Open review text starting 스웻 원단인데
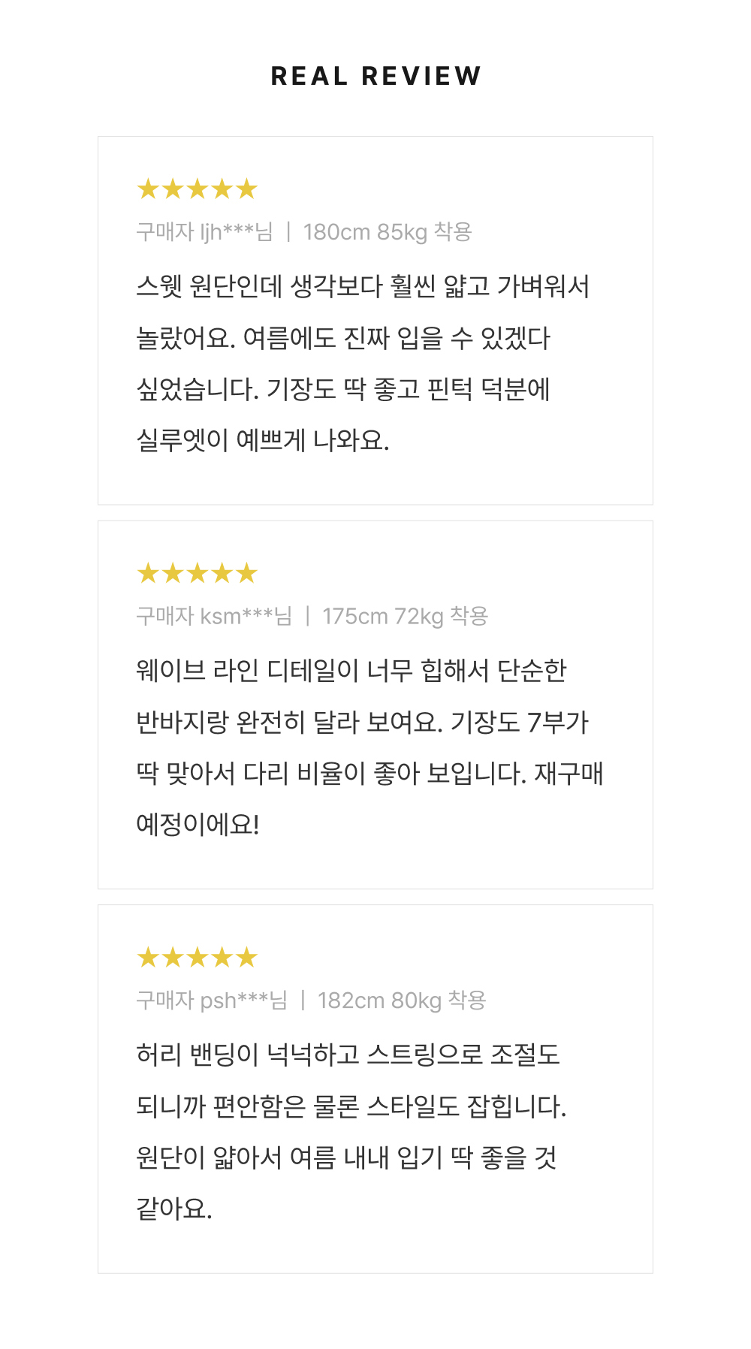751x1349 pixels. point(363,363)
